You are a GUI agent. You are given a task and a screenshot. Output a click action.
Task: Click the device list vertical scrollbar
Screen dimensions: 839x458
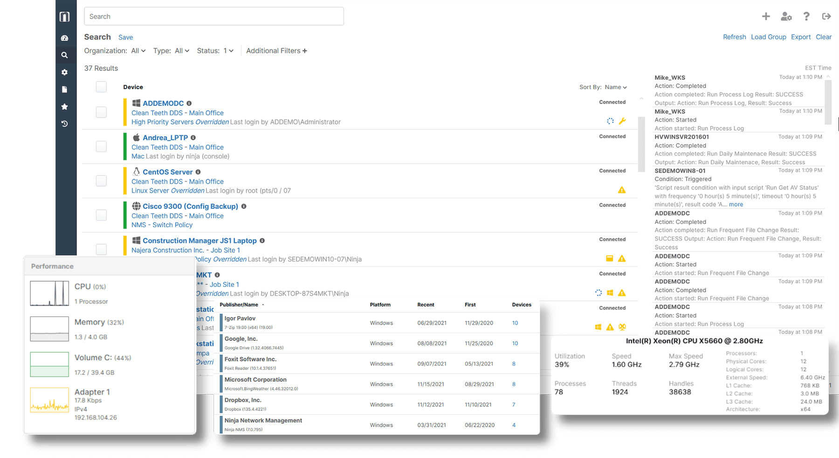(x=641, y=140)
